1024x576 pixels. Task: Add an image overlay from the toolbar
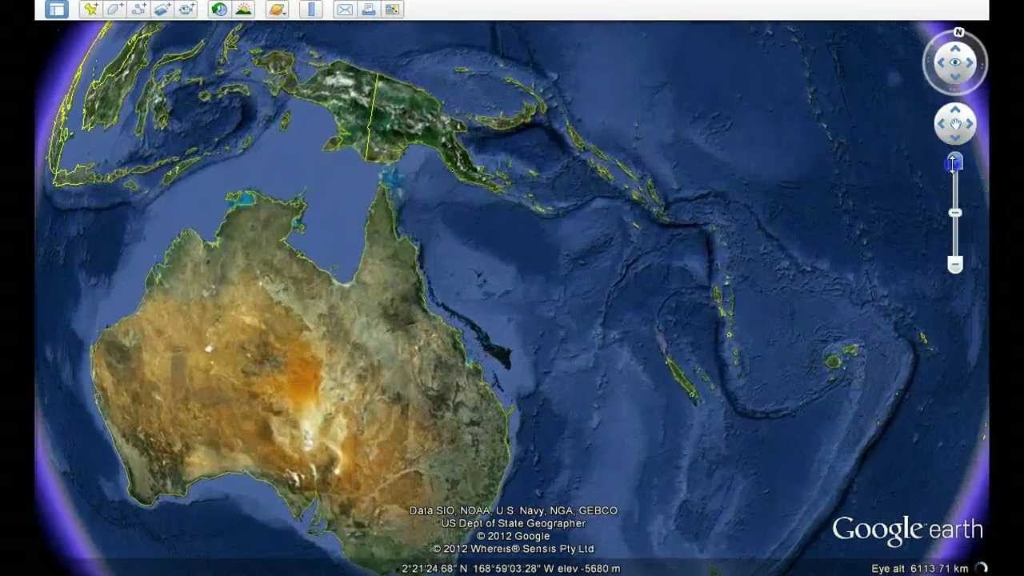[162, 10]
